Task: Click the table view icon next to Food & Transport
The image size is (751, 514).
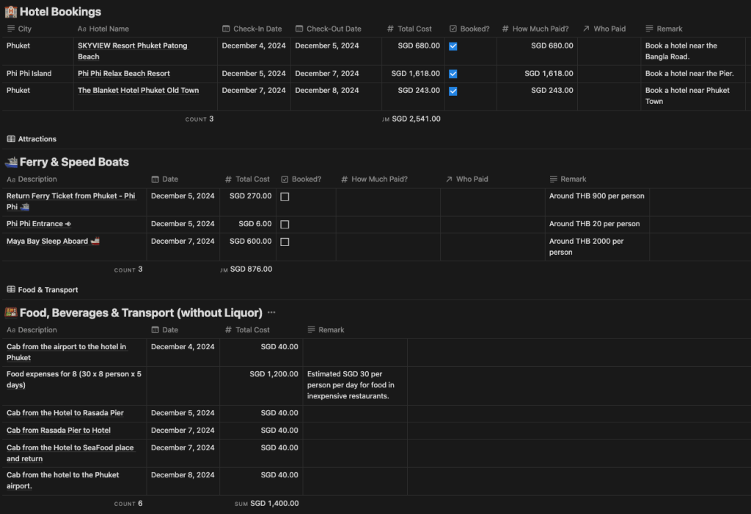Action: coord(11,290)
